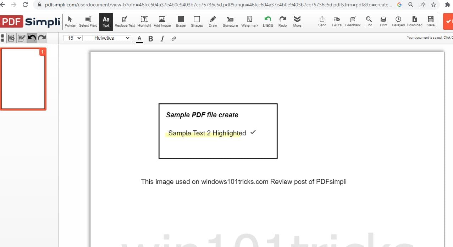
Task: Open FAQ's
Action: pyautogui.click(x=337, y=21)
